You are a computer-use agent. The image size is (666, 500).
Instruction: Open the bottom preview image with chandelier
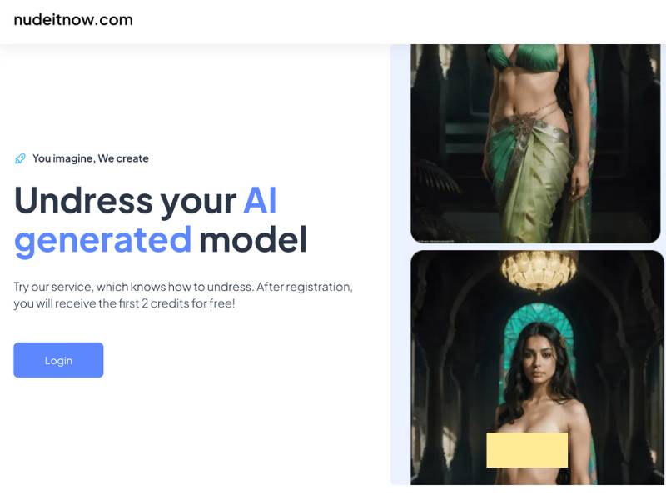pos(537,367)
